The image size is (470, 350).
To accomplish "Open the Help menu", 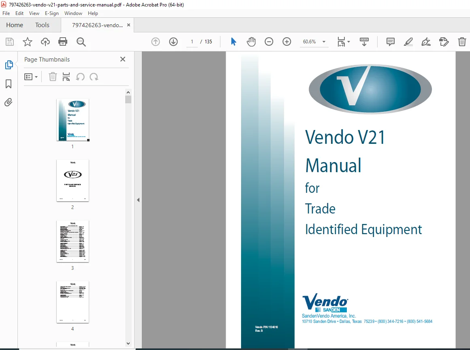I will click(93, 13).
